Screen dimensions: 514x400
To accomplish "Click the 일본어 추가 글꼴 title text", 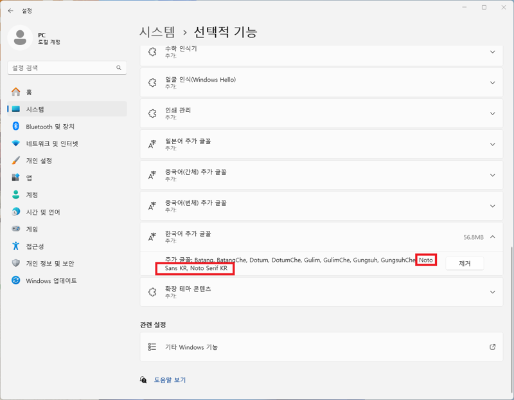I will (x=188, y=141).
